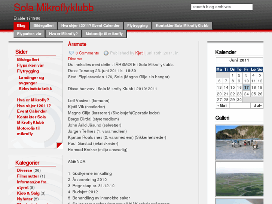Open Flyparken vår in the Sider sidebar

click(x=30, y=65)
